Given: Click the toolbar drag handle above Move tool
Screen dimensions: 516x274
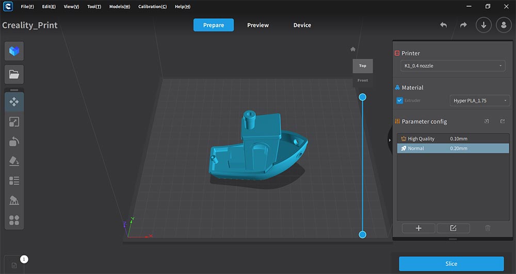Looking at the screenshot, I should 14,90.
